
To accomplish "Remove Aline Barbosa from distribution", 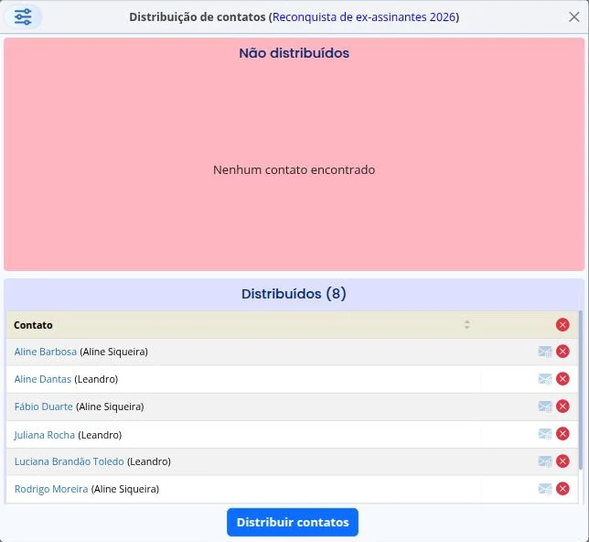I will 562,352.
